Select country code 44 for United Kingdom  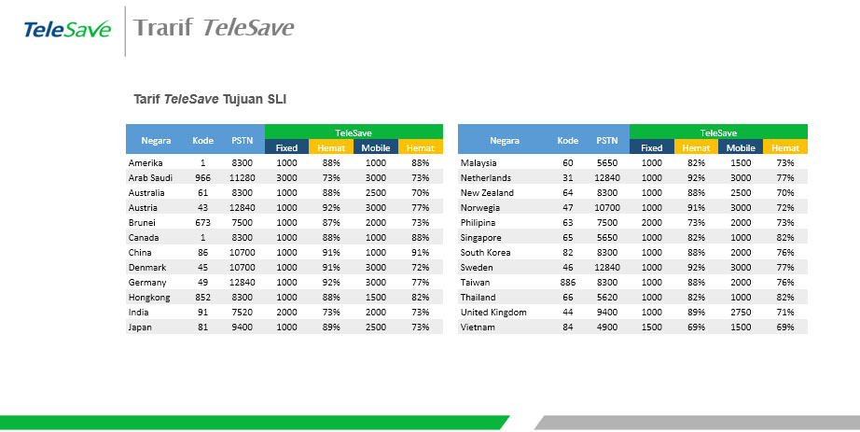click(568, 313)
